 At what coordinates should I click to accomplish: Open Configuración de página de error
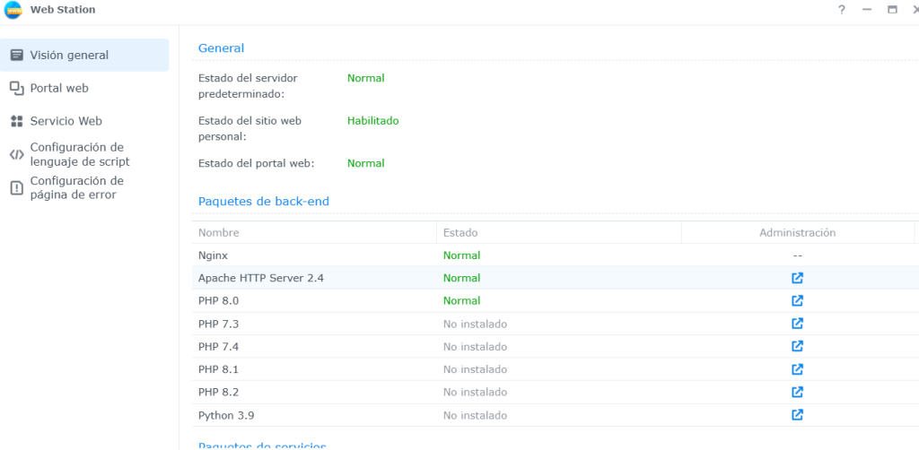point(76,187)
